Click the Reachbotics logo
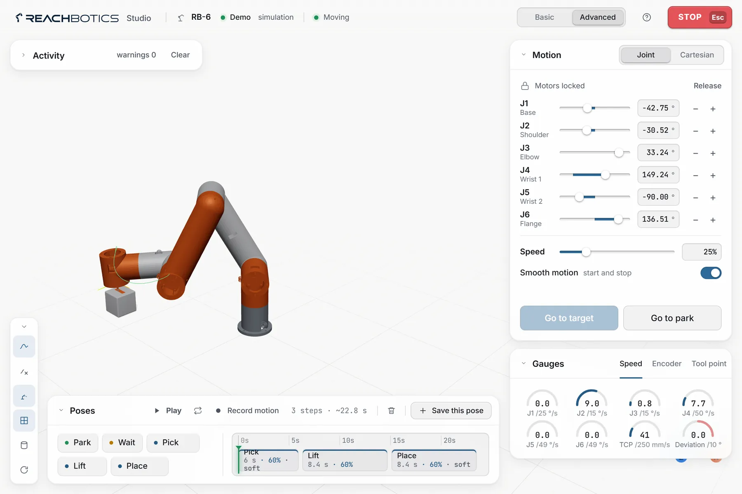742x494 pixels. [67, 18]
